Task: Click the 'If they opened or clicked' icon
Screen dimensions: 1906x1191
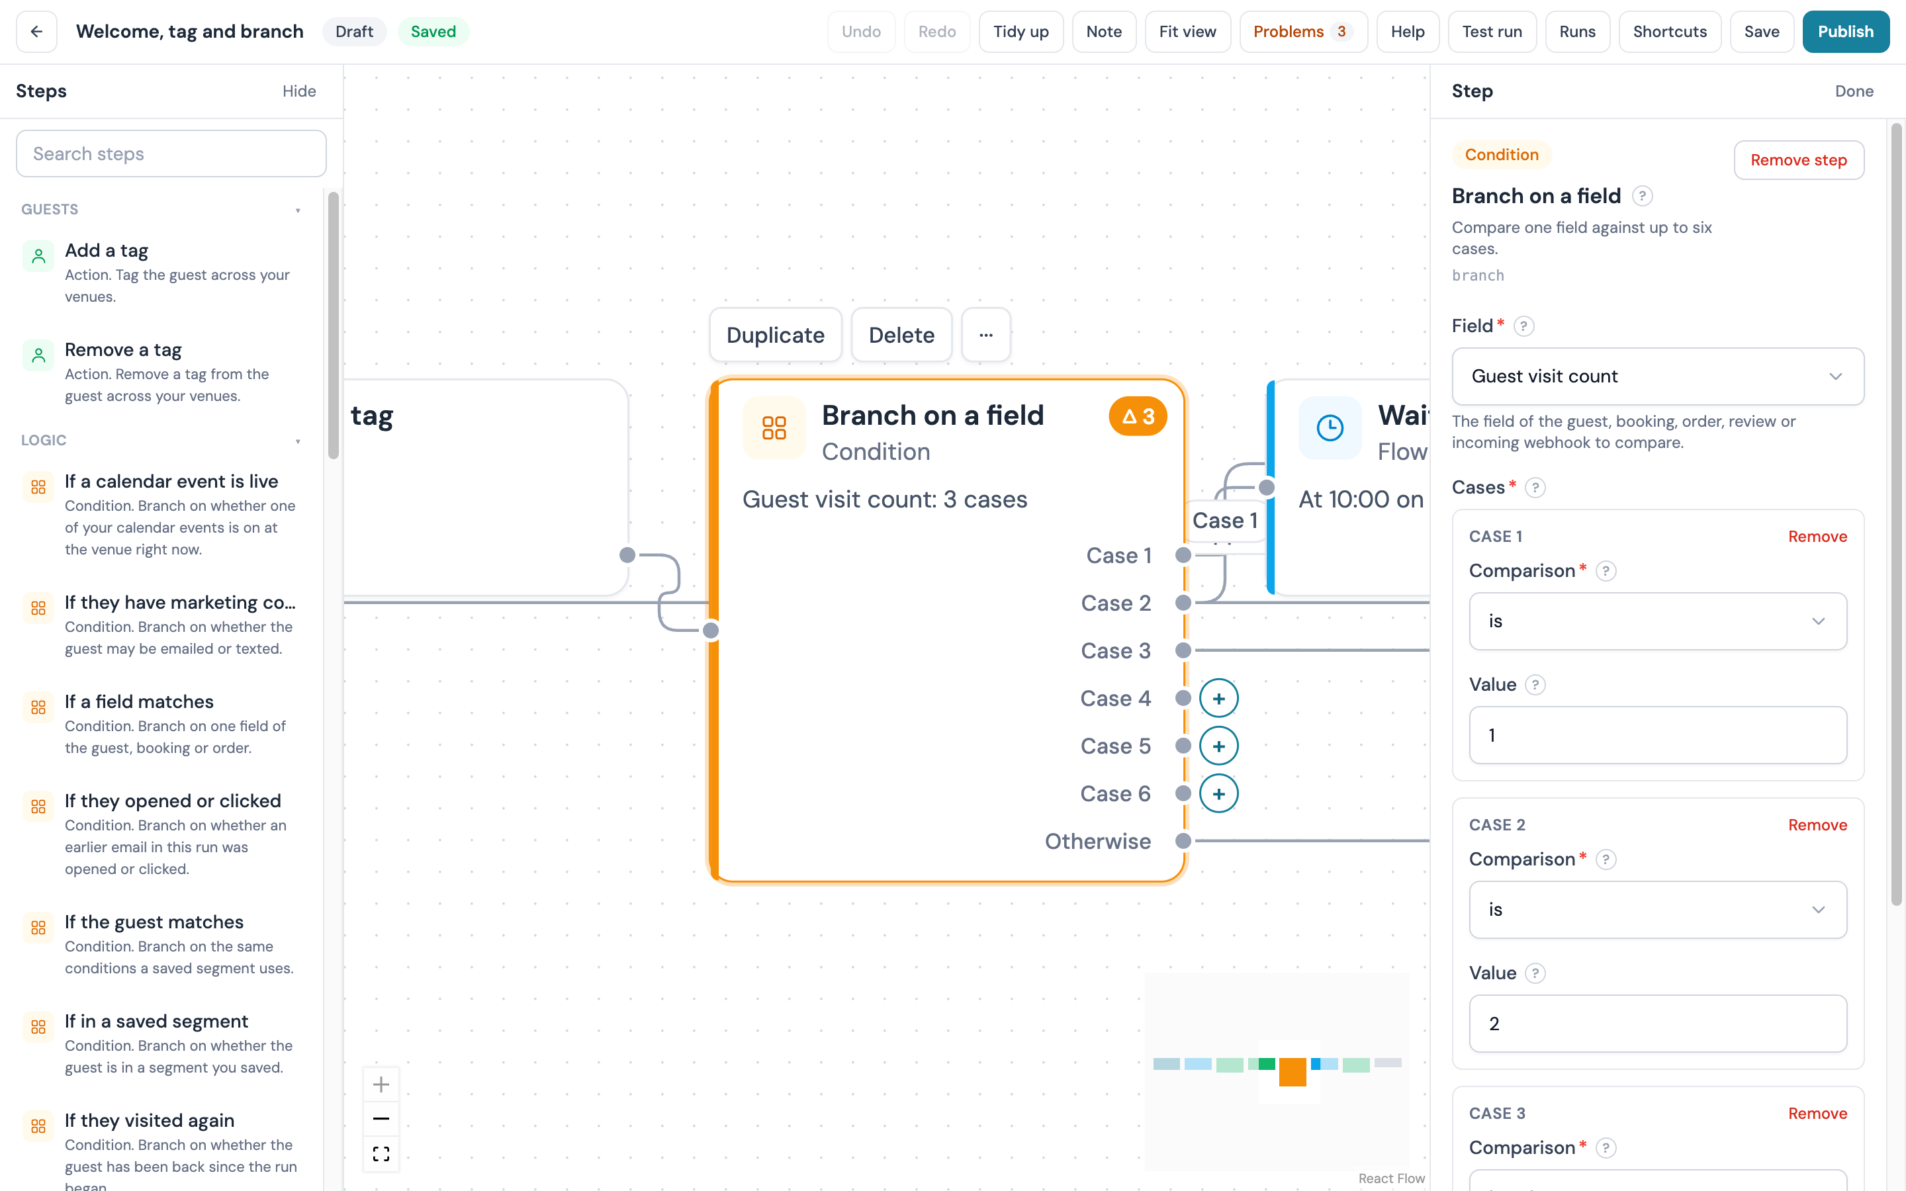Action: click(38, 807)
